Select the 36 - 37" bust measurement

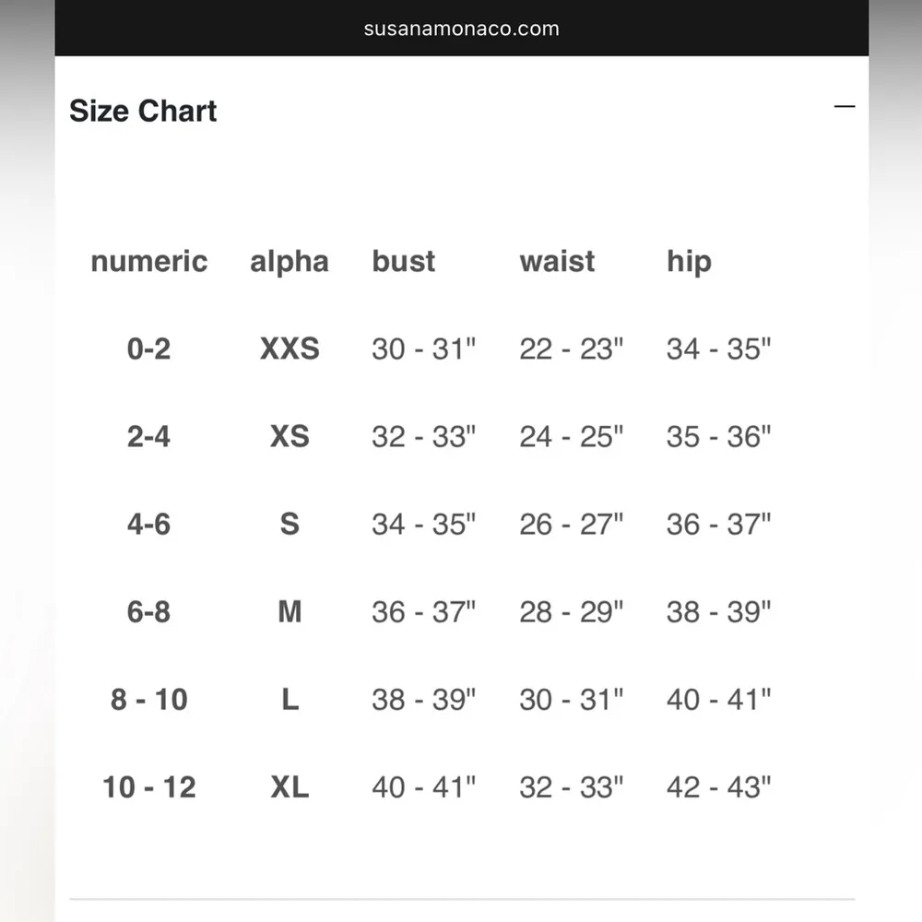[424, 611]
